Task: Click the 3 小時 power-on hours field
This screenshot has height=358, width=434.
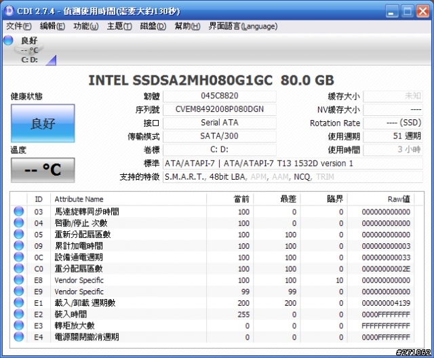Action: (x=393, y=150)
